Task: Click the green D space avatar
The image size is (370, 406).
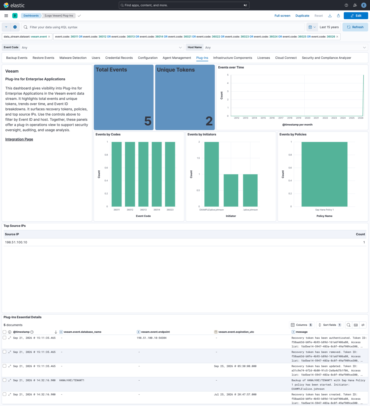Action: (x=15, y=16)
